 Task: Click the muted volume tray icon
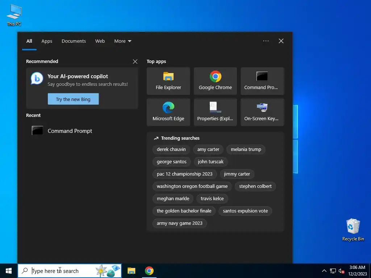pyautogui.click(x=341, y=271)
